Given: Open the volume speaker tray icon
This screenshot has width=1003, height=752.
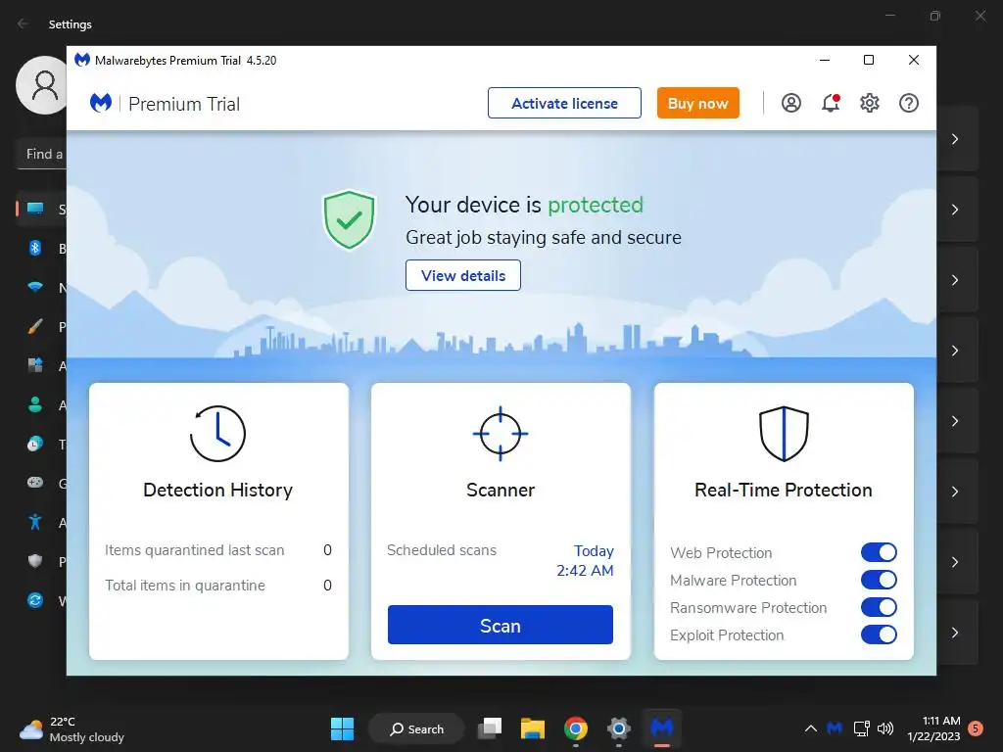Looking at the screenshot, I should pos(885,728).
